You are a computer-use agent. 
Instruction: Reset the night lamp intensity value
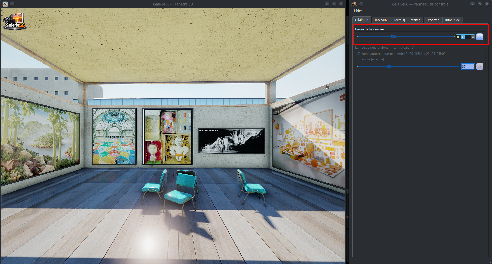coord(479,66)
